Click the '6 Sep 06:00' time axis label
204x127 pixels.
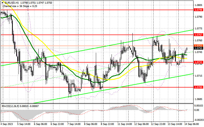click(x=40, y=124)
